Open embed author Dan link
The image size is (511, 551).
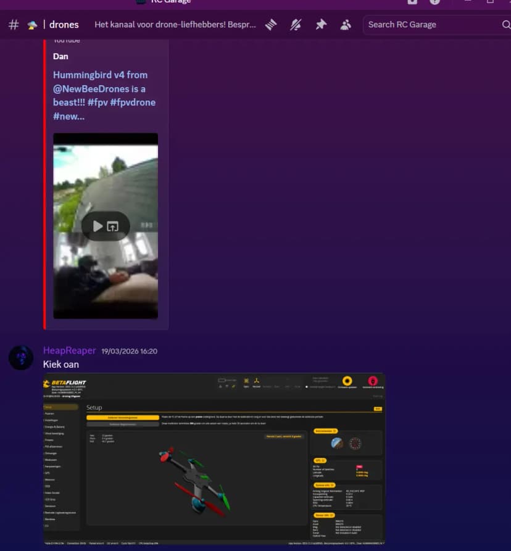(x=60, y=56)
